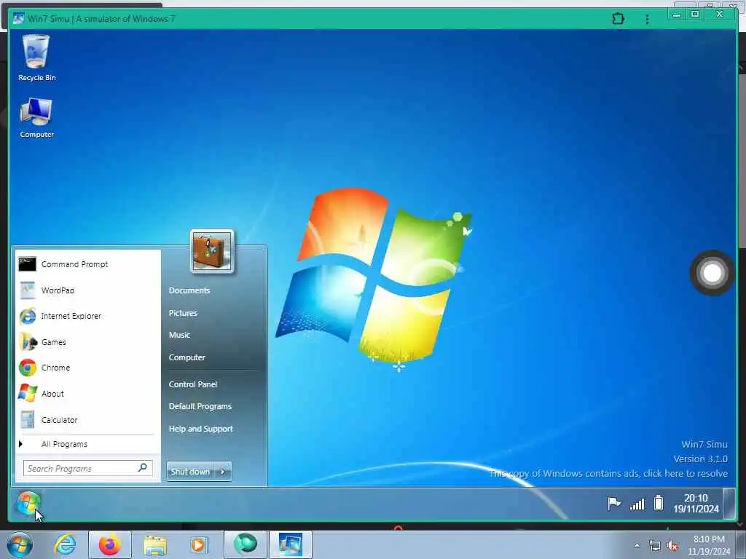This screenshot has width=746, height=559.
Task: Click the simulator Start orb
Action: click(x=28, y=504)
